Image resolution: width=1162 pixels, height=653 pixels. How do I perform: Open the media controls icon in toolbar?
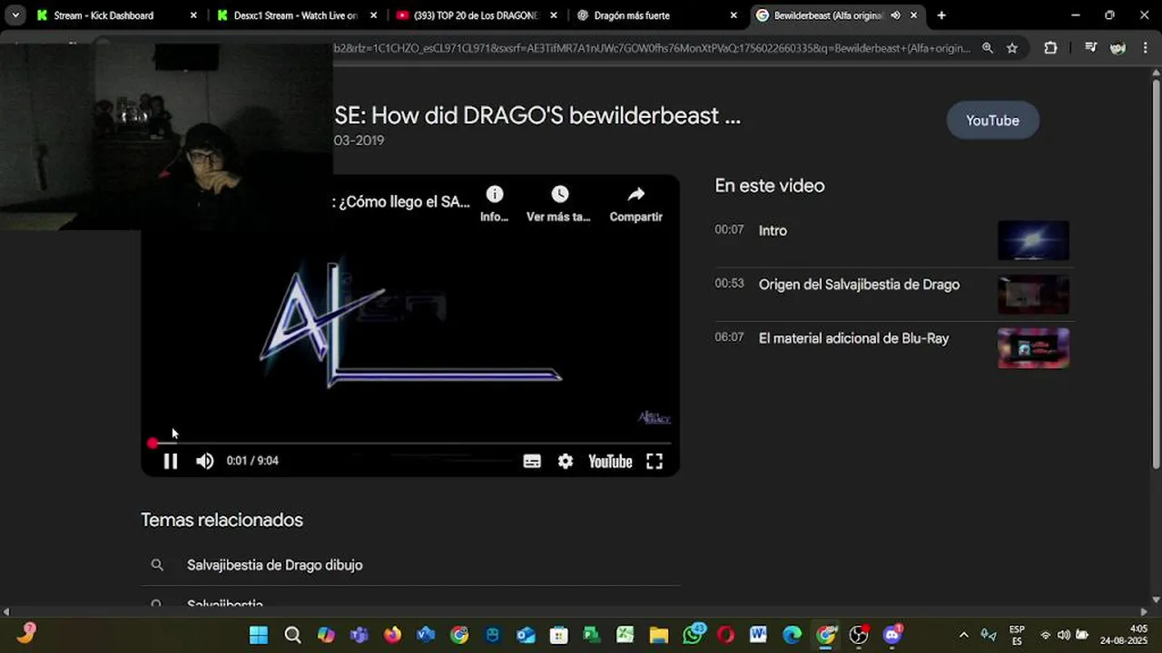(1090, 48)
